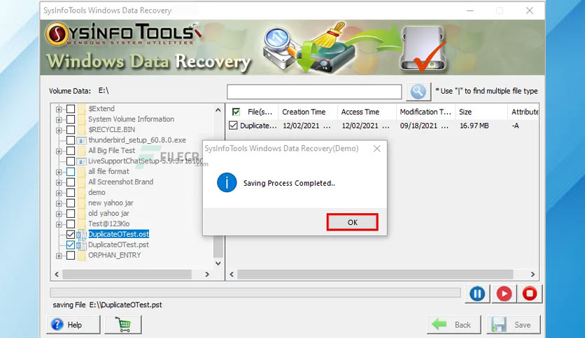The height and width of the screenshot is (338, 585).
Task: Close the Saving Process Completed dialog
Action: 377,149
